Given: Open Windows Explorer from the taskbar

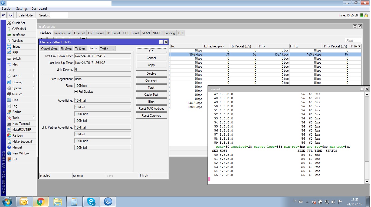Looking at the screenshot, I should click(58, 202).
